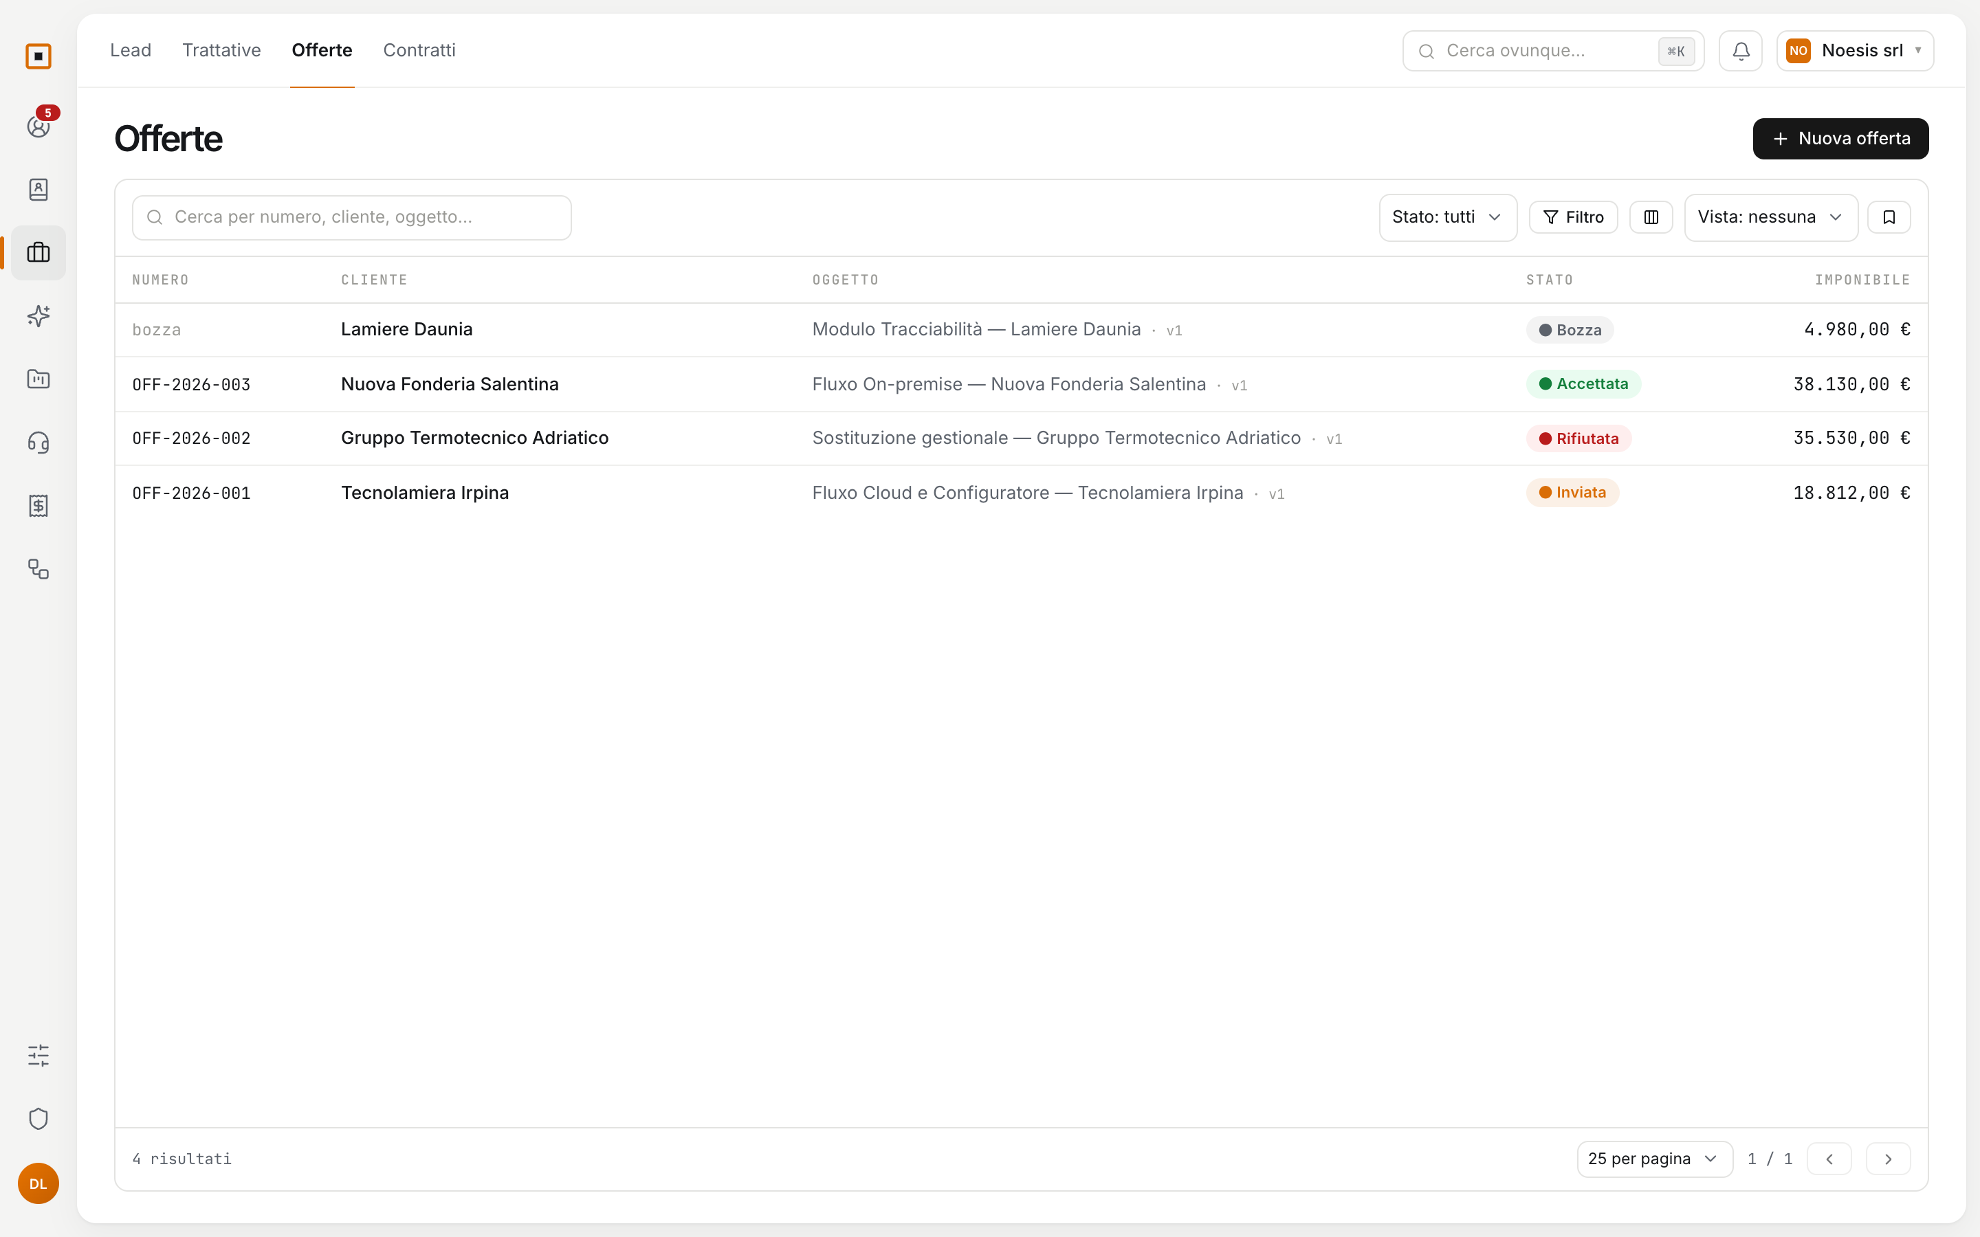
Task: Open the workflow automation sidebar icon
Action: pos(38,568)
